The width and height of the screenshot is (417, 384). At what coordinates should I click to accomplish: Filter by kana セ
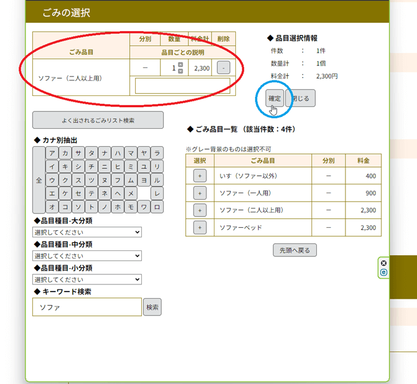pos(78,193)
